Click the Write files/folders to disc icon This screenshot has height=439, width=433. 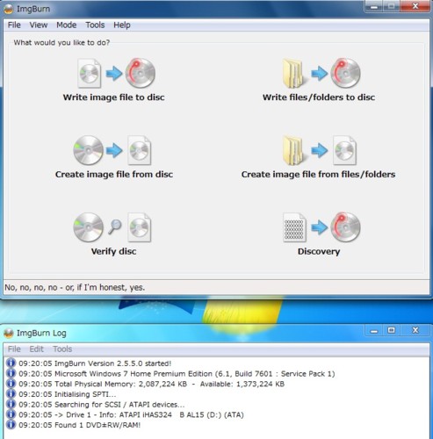321,73
